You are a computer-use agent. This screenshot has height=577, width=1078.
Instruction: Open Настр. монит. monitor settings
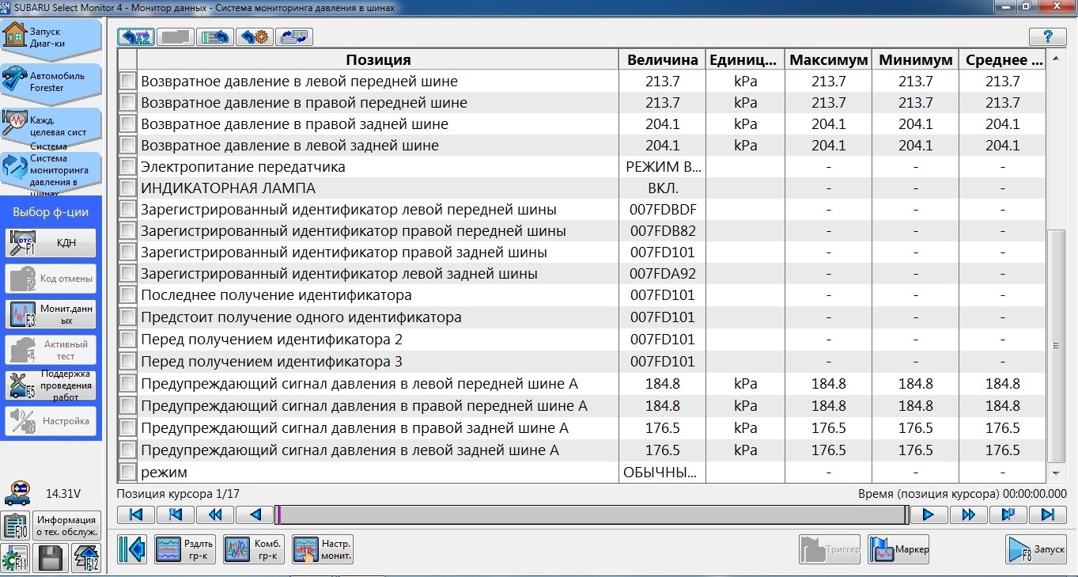(323, 549)
